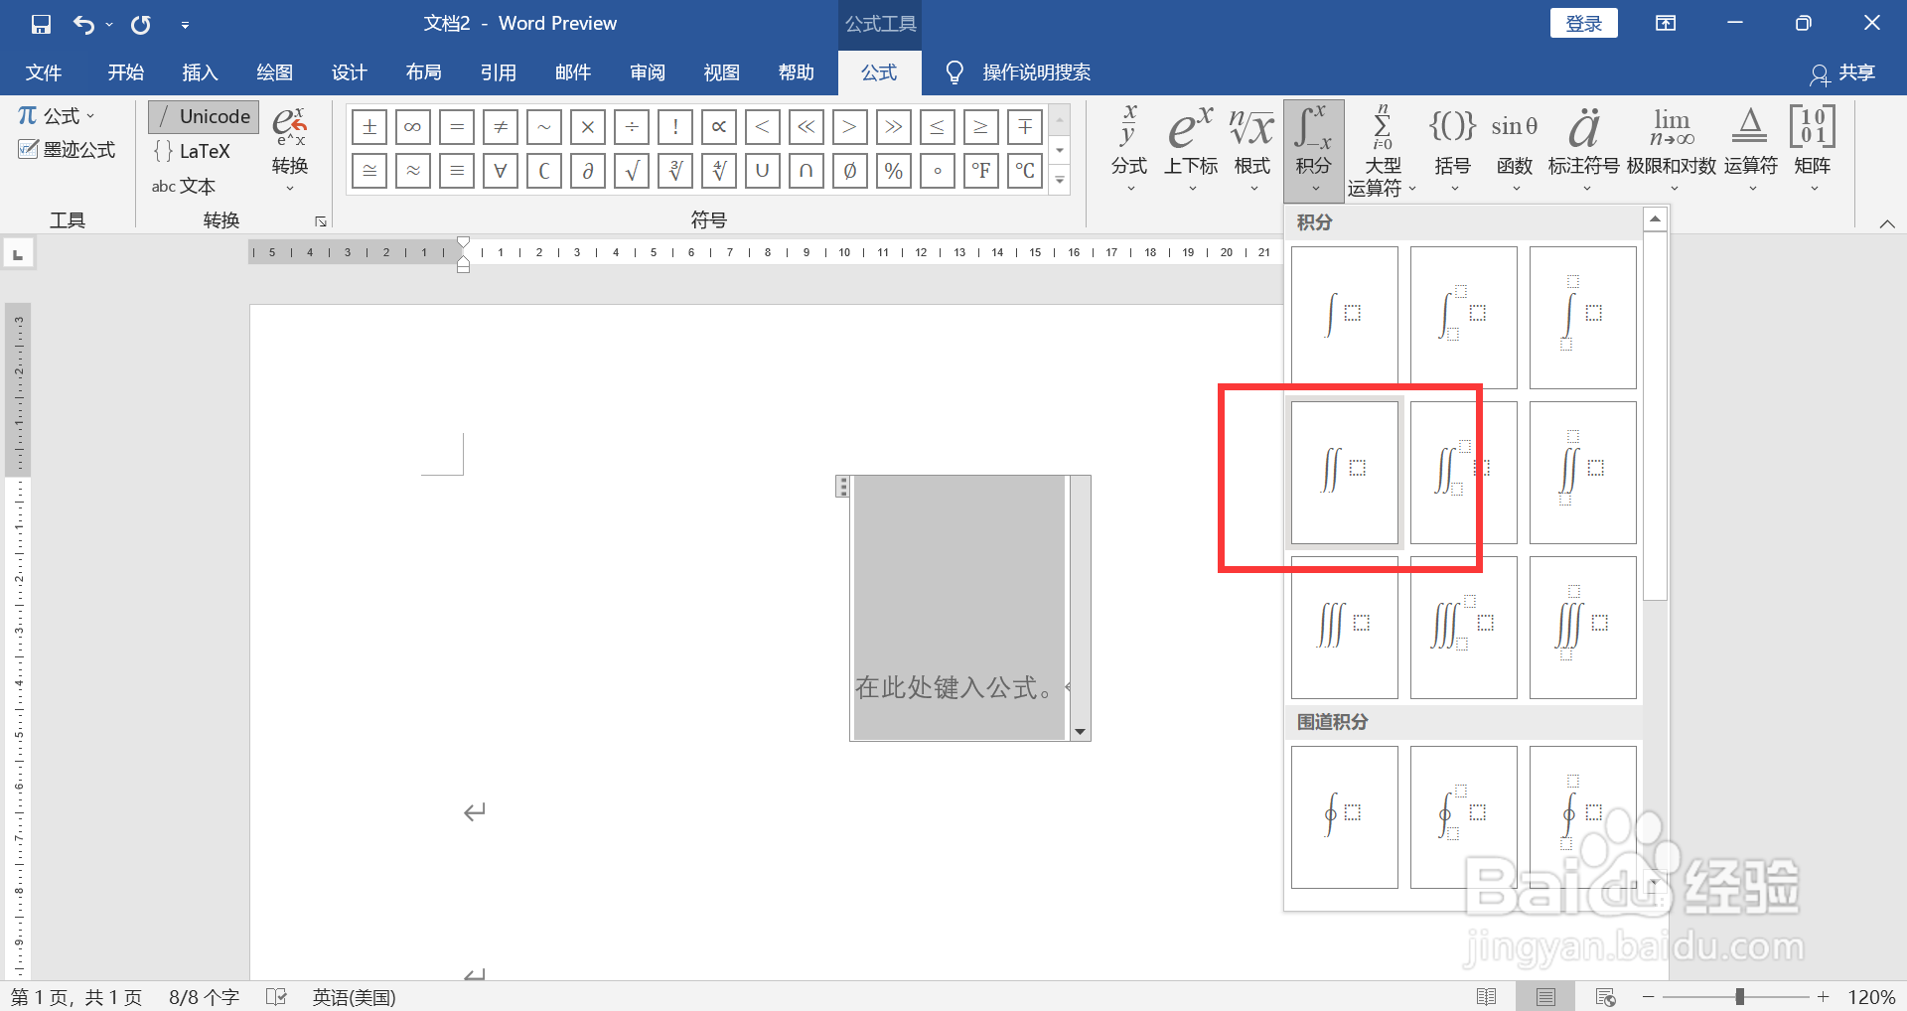This screenshot has height=1011, width=1907.
Task: Switch to the 插入 ribbon tab
Action: (x=200, y=72)
